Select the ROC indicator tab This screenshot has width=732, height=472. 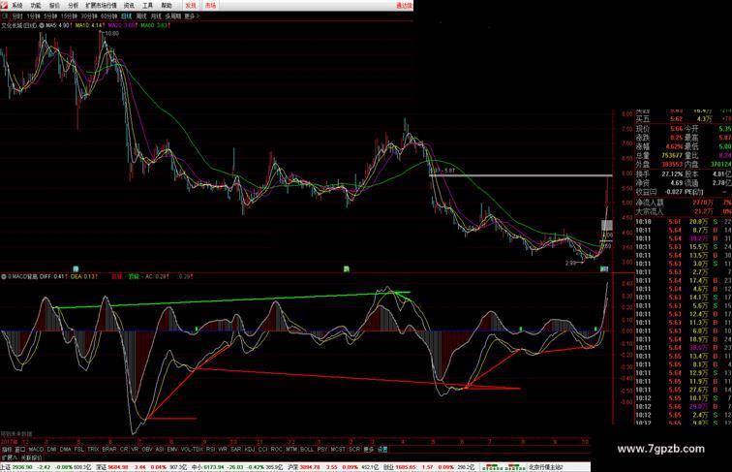[x=276, y=449]
